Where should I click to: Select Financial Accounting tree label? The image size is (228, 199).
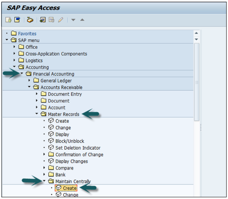(54, 74)
